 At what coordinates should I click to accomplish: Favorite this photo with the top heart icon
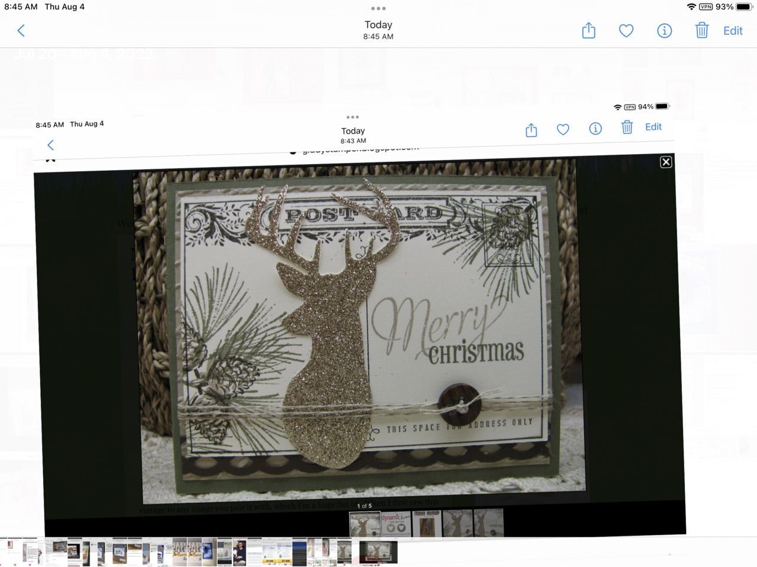(x=626, y=31)
